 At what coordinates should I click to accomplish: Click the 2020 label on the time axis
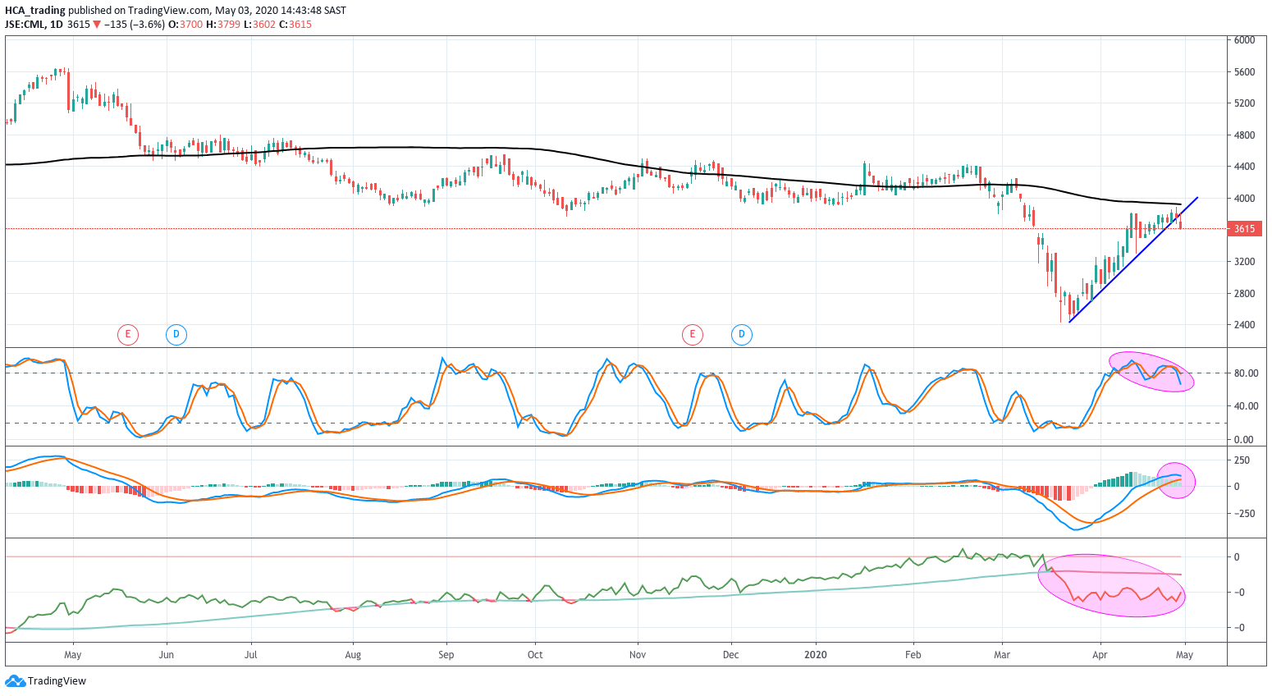pos(816,655)
